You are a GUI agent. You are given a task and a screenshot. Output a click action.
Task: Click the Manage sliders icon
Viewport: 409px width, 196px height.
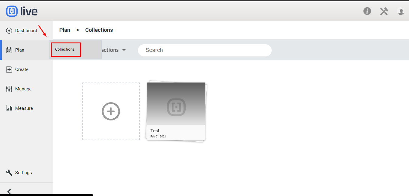pyautogui.click(x=9, y=89)
